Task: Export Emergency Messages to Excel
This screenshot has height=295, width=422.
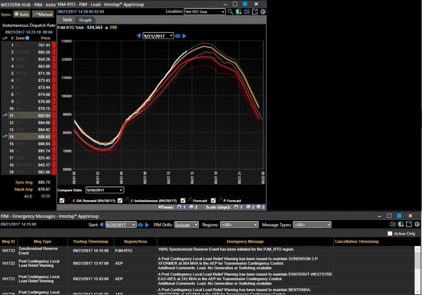Action: (401, 224)
